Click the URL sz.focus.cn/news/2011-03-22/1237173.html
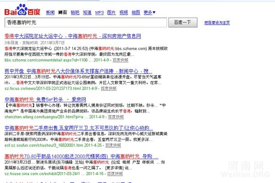Image resolution: width=275 pixels, height=183 pixels. point(43,89)
